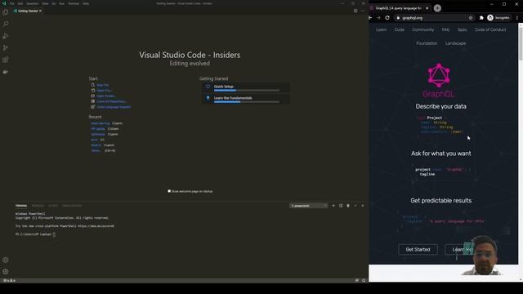This screenshot has width=523, height=294.
Task: Open the Quick Setup walkthrough
Action: click(245, 88)
